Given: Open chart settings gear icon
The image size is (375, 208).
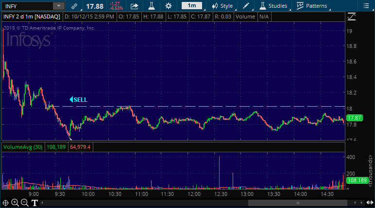Looking at the screenshot, I should tap(169, 6).
